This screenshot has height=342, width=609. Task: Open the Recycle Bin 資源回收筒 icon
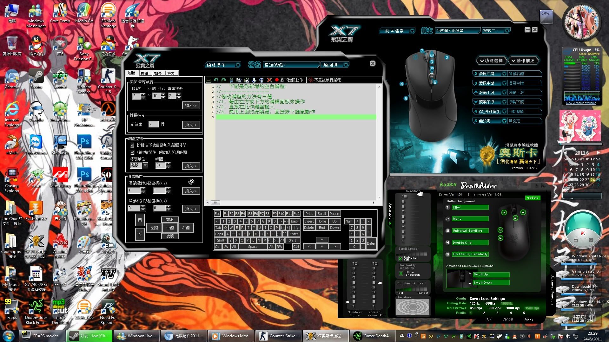pos(12,46)
